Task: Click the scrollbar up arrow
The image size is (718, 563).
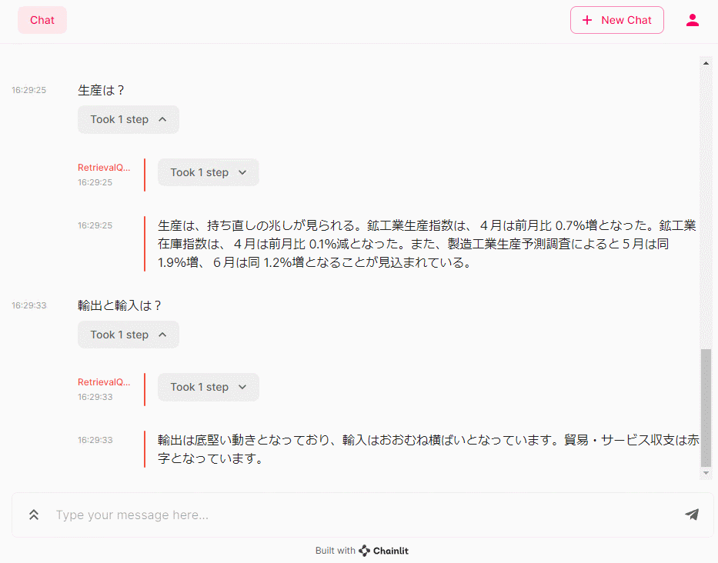Action: [x=706, y=62]
